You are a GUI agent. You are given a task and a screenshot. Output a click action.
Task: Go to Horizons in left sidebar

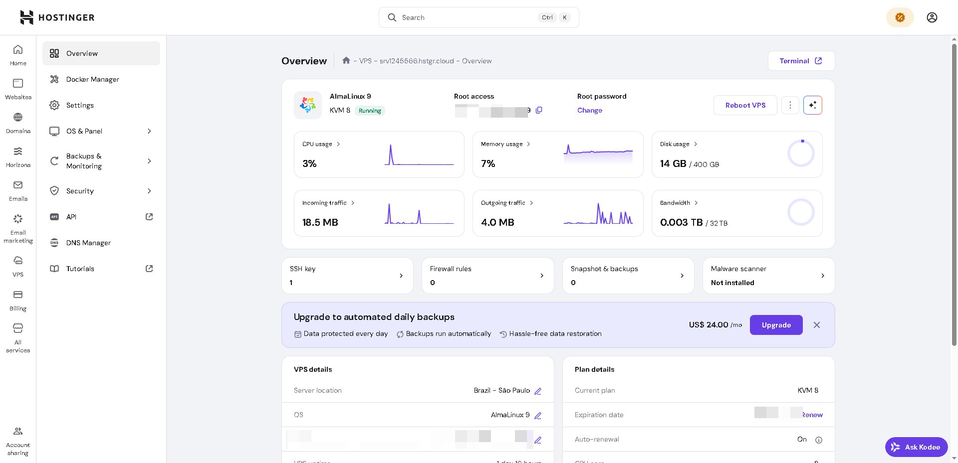18,156
